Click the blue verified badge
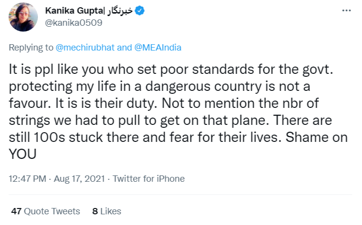 pos(139,11)
